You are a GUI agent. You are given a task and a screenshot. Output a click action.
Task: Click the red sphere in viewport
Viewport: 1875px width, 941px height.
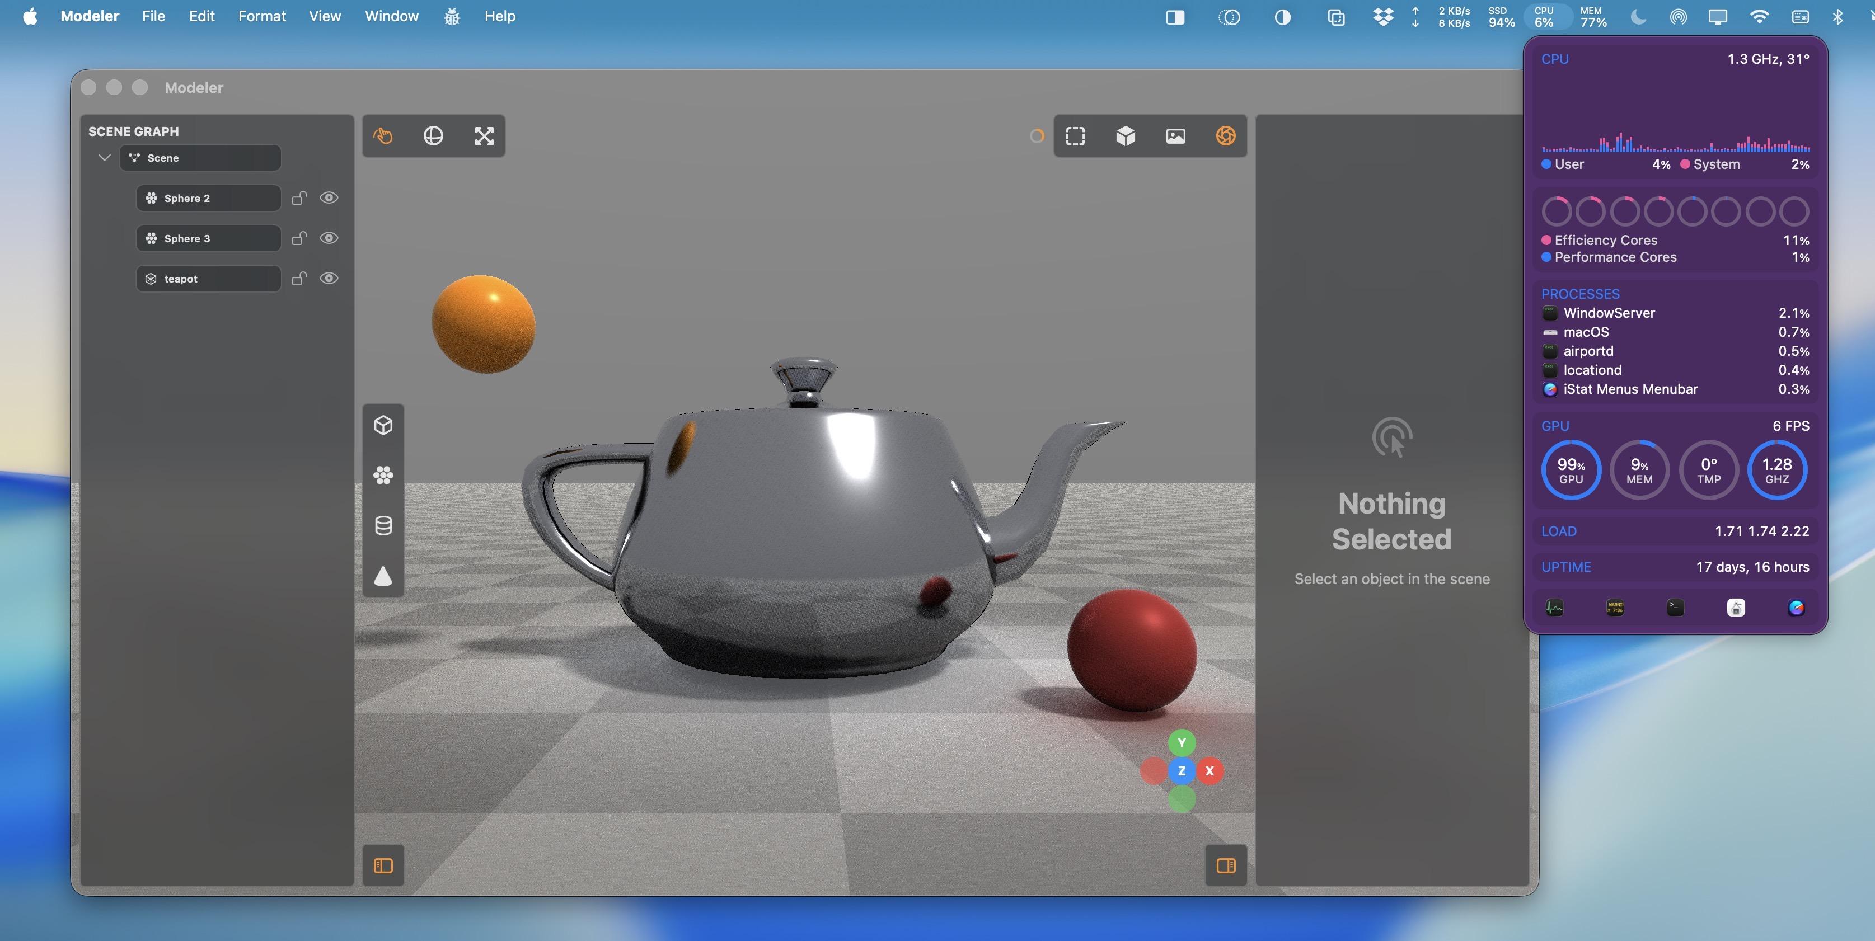tap(1132, 650)
